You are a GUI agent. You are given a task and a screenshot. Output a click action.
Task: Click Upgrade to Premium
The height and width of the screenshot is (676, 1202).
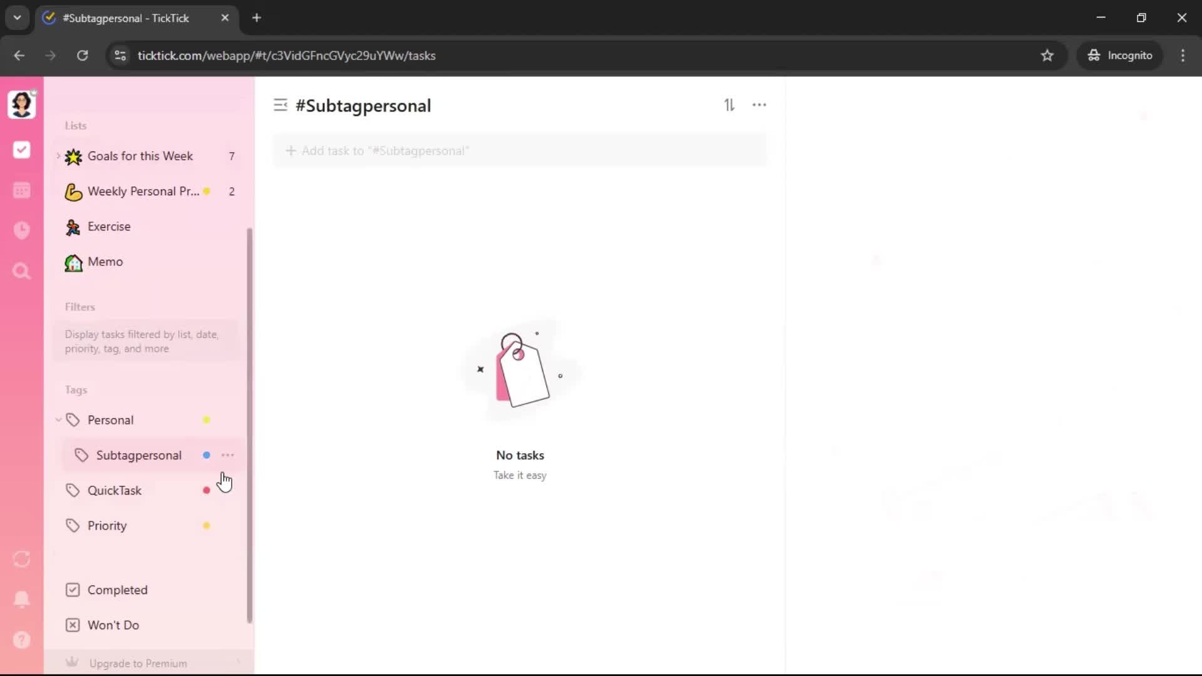point(138,663)
